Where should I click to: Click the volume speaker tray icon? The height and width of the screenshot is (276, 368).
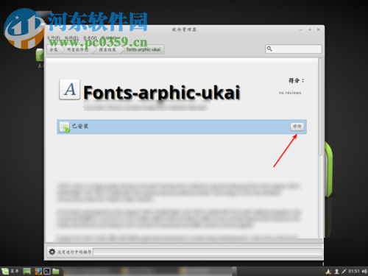(364, 271)
